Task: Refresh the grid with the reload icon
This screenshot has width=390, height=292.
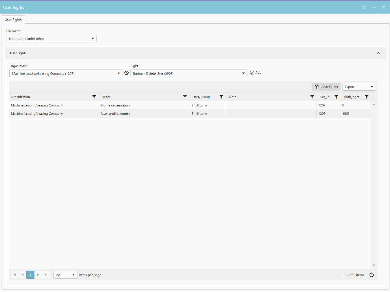Action: coord(372,275)
